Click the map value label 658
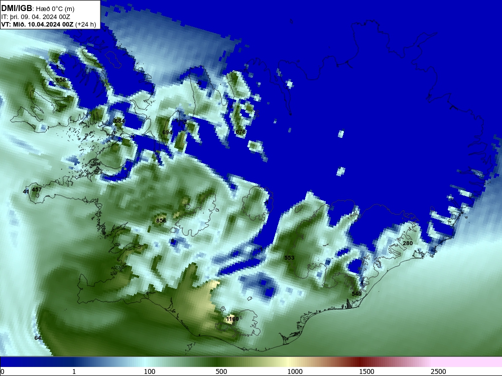Screen dimensions: 502x376 point(61,80)
